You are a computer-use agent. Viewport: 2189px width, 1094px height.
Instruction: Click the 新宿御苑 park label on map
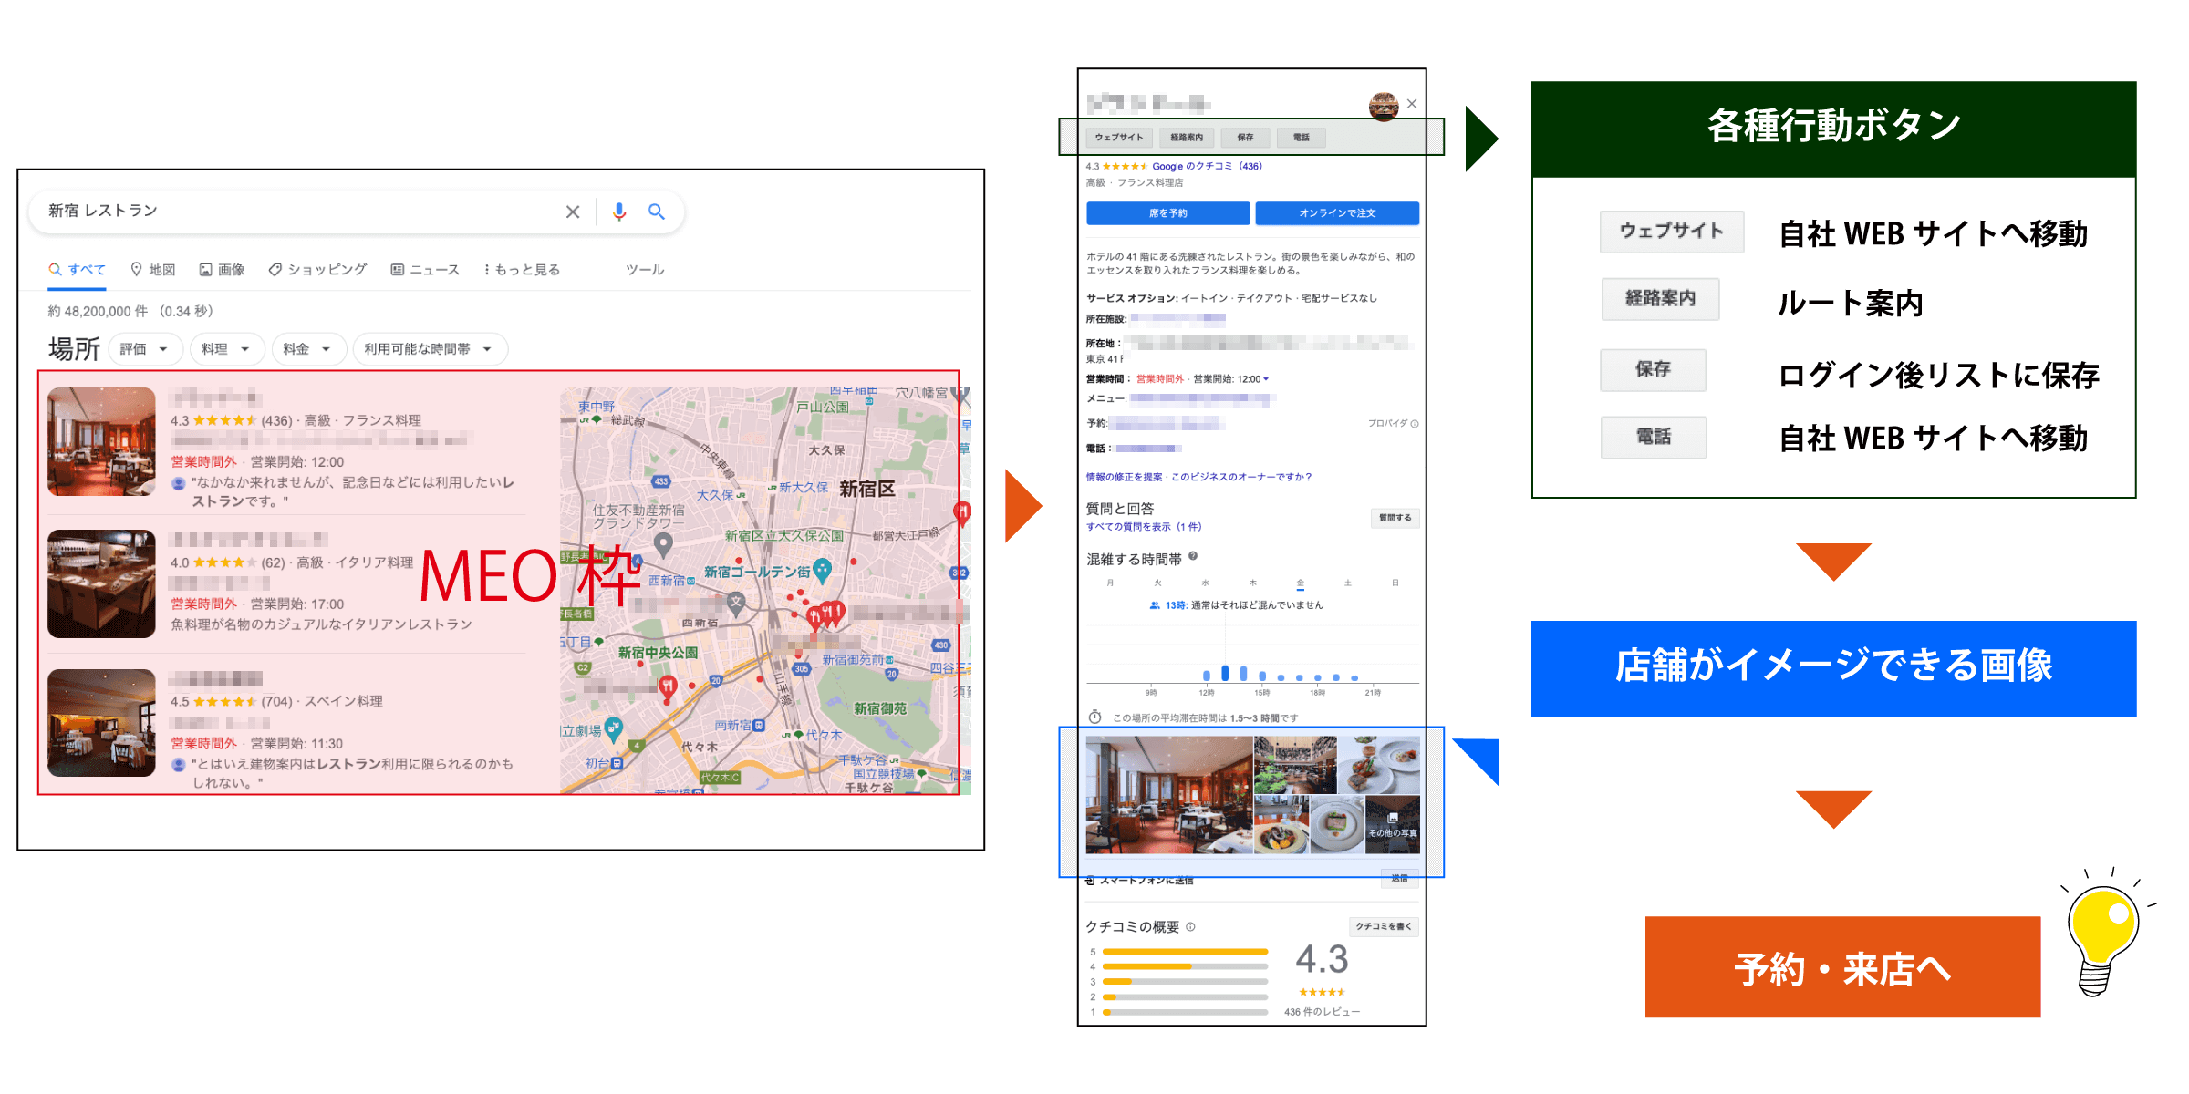(880, 708)
